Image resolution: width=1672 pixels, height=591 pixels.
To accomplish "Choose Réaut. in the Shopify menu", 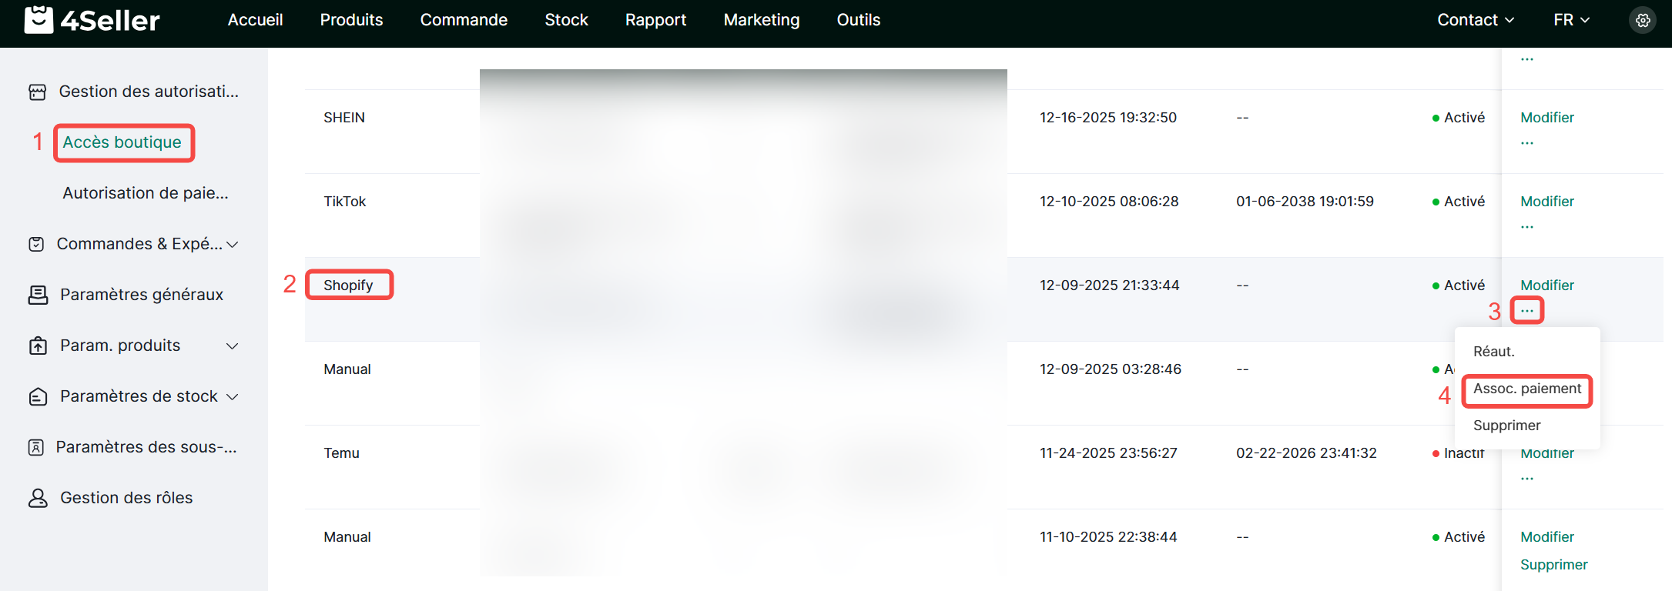I will click(x=1493, y=352).
